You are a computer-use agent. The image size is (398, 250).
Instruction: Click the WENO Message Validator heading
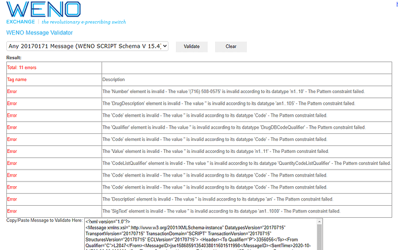39,33
